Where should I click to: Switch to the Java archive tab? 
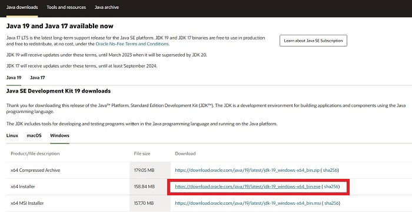107,7
